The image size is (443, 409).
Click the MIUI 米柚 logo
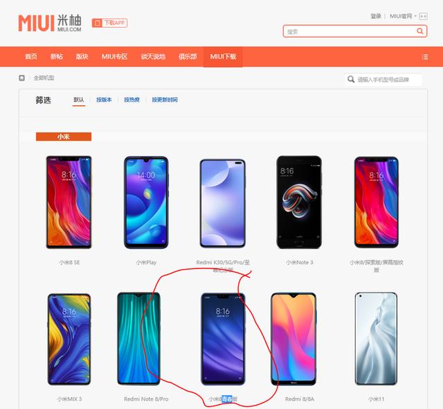pyautogui.click(x=50, y=23)
